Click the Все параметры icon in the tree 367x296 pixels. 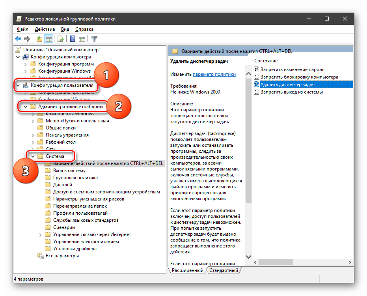pyautogui.click(x=41, y=256)
